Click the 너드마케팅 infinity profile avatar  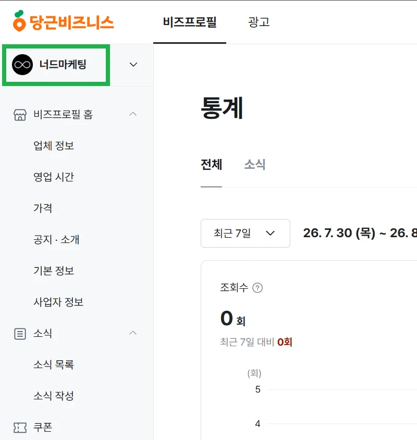22,65
